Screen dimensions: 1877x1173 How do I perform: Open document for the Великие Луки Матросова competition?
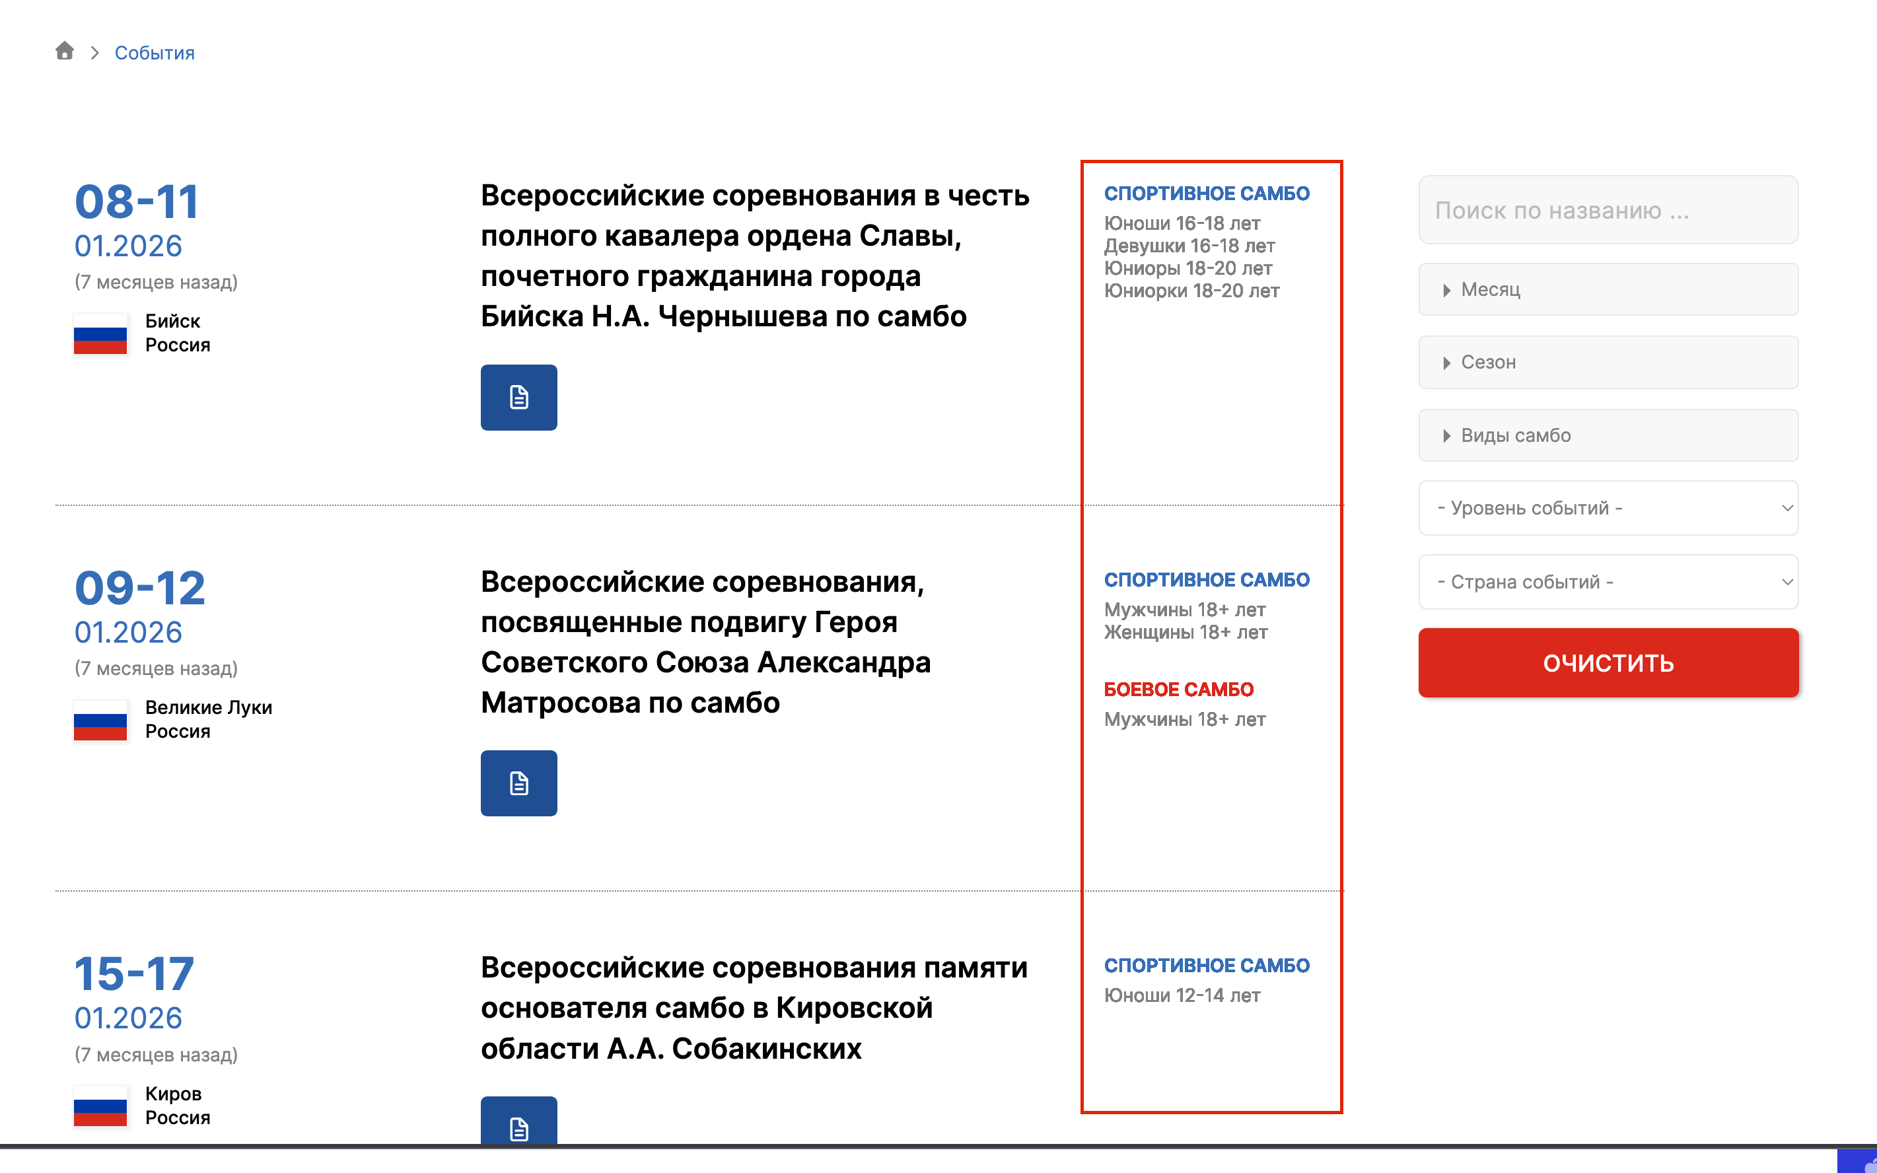pos(519,783)
